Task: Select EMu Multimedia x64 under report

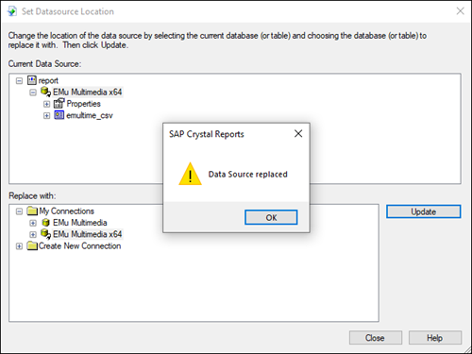Action: tap(88, 93)
